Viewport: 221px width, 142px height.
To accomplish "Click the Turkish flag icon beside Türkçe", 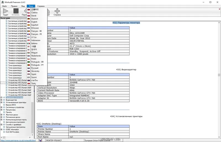I will pyautogui.click(x=29, y=84).
